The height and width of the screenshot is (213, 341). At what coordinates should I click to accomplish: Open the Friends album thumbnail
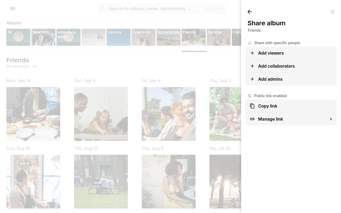coord(194,37)
